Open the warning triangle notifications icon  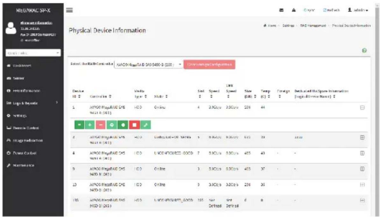click(x=294, y=10)
